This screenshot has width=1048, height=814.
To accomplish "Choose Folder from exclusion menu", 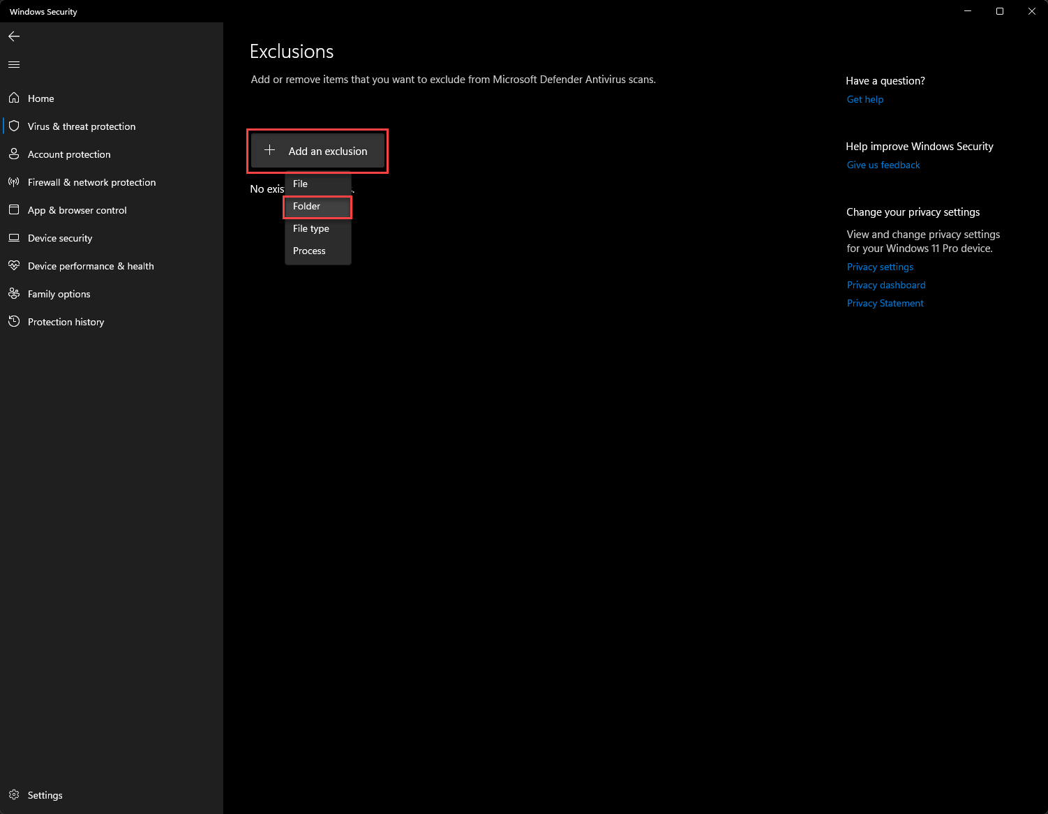I will point(317,206).
